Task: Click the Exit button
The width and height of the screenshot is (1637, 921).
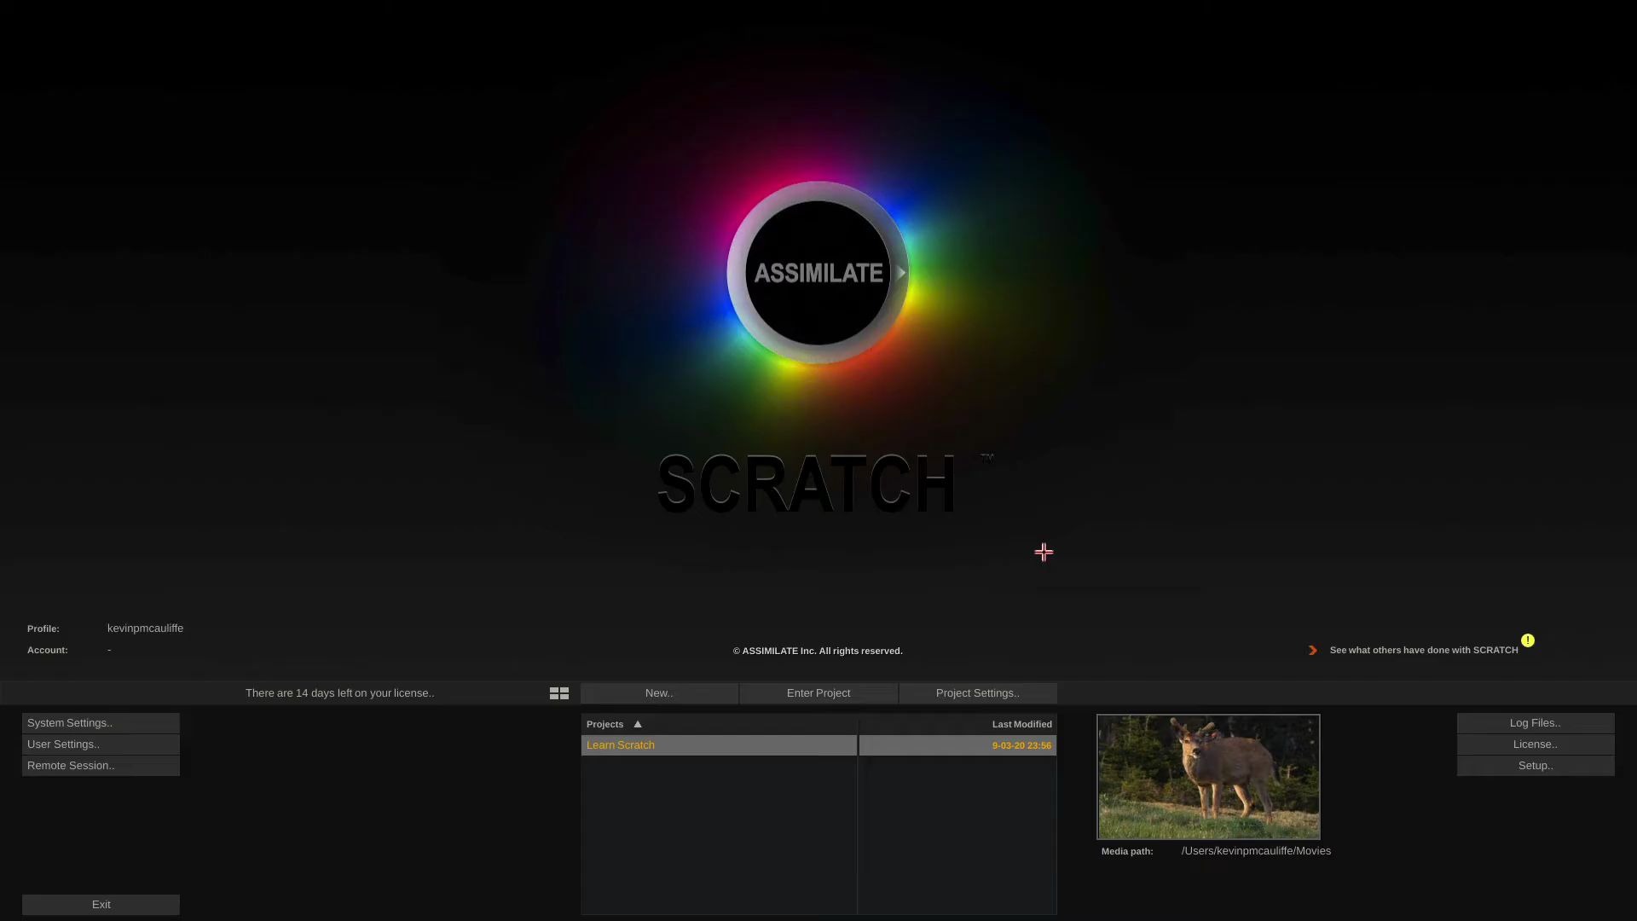Action: 101,904
